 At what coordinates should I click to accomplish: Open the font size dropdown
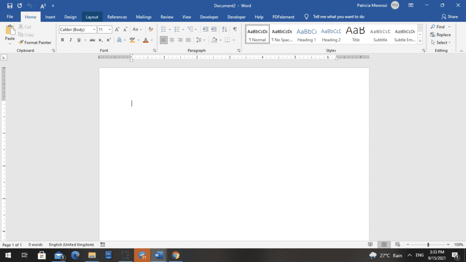(x=109, y=29)
